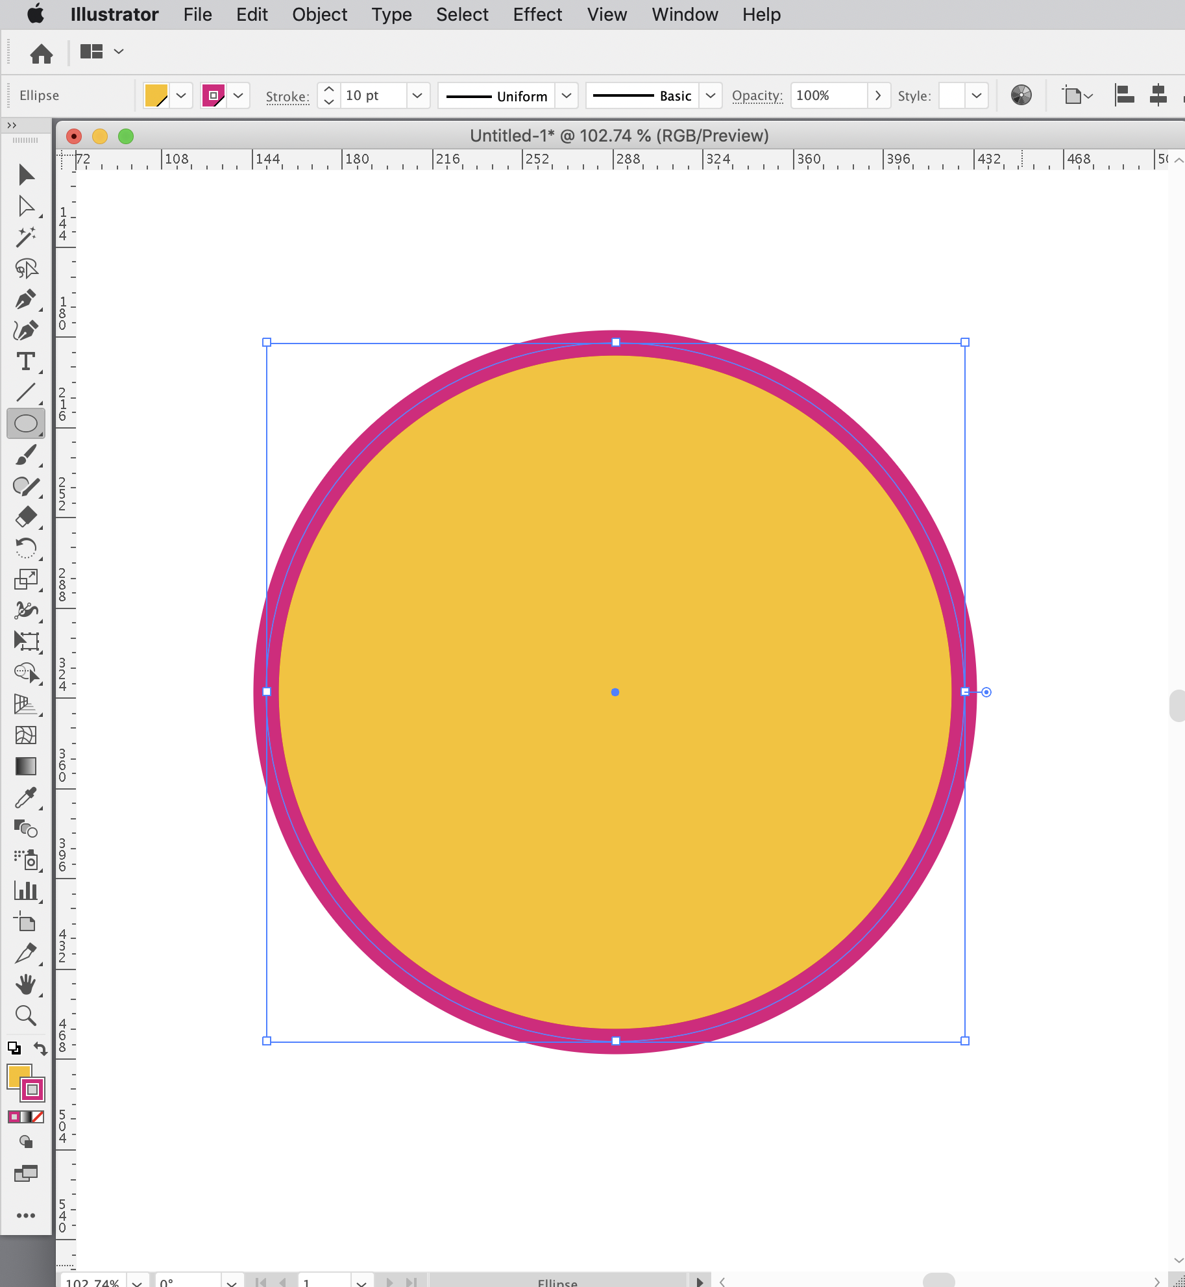This screenshot has height=1287, width=1185.
Task: Select the Rotate tool
Action: point(26,549)
